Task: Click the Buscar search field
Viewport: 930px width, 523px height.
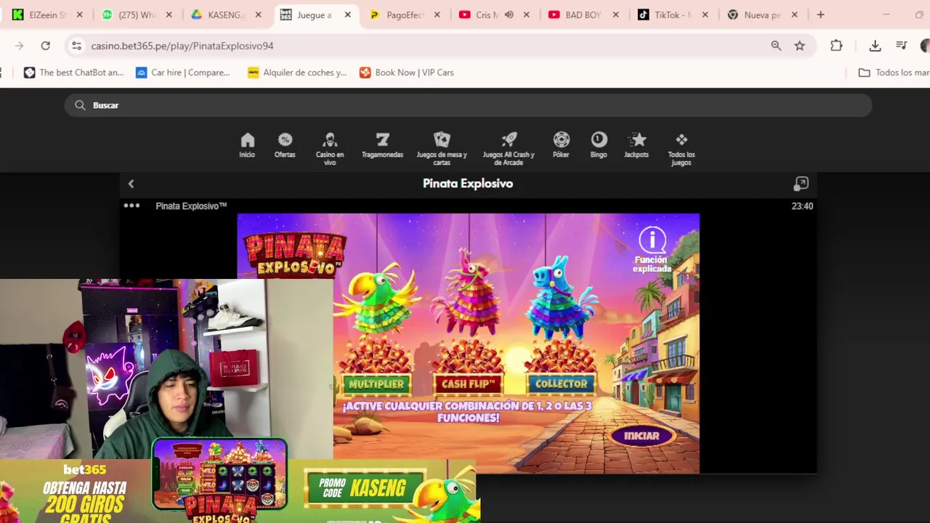Action: (x=469, y=105)
